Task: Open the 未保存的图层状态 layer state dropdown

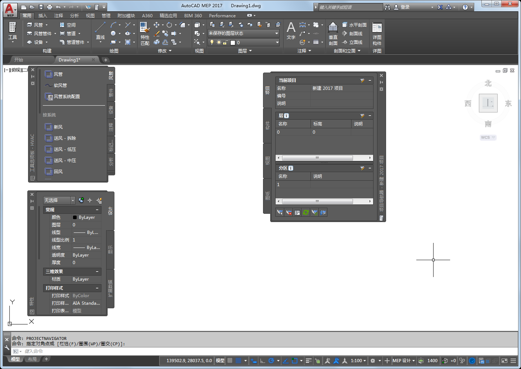Action: 244,33
